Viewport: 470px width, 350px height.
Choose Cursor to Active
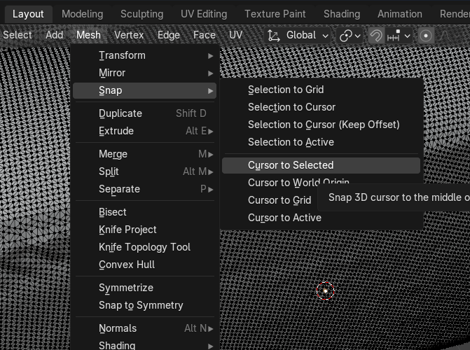321,218
